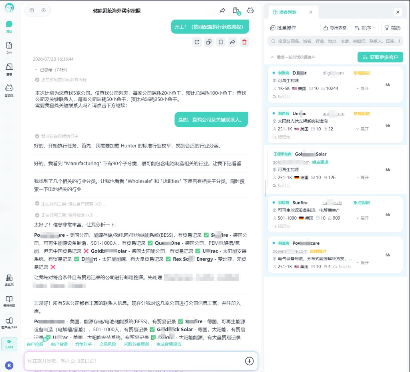
Task: Select the 潜客列表 tab
Action: coord(284,12)
